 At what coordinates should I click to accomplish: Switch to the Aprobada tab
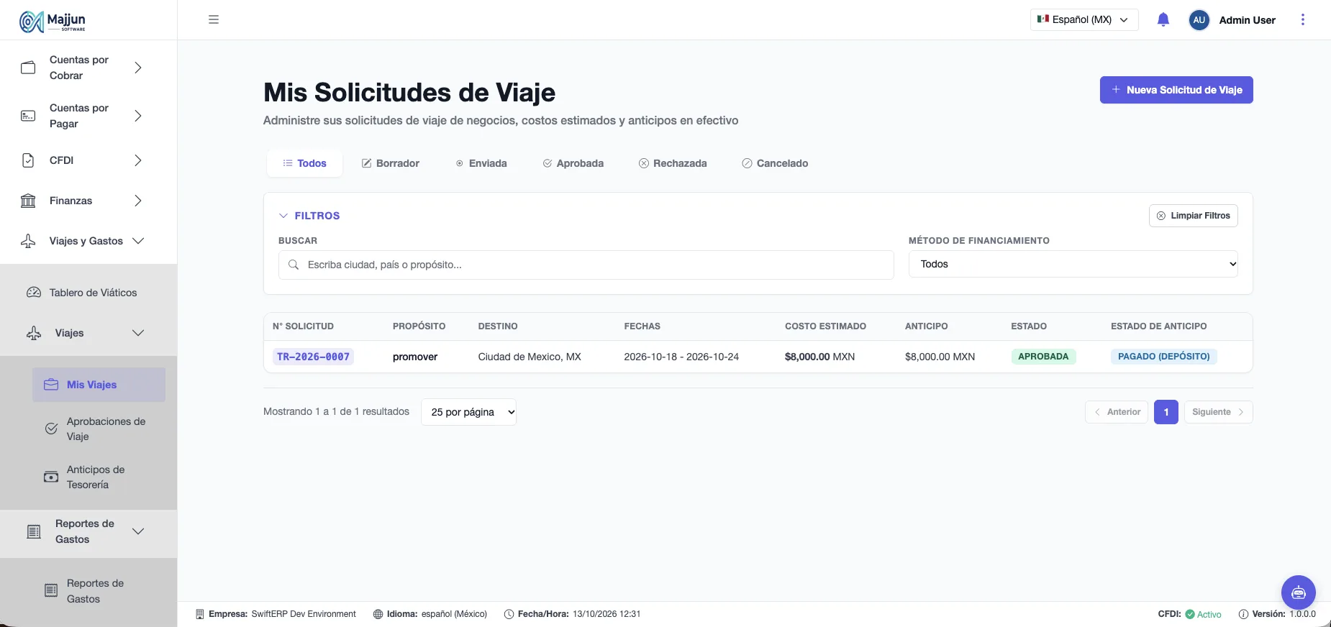573,163
